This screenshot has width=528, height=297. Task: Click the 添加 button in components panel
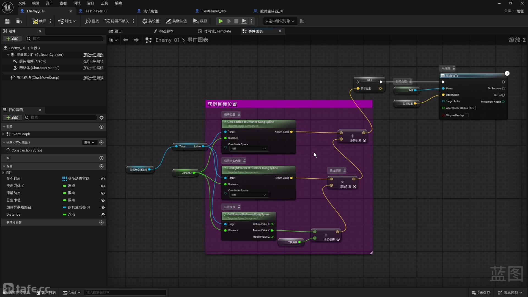click(12, 39)
